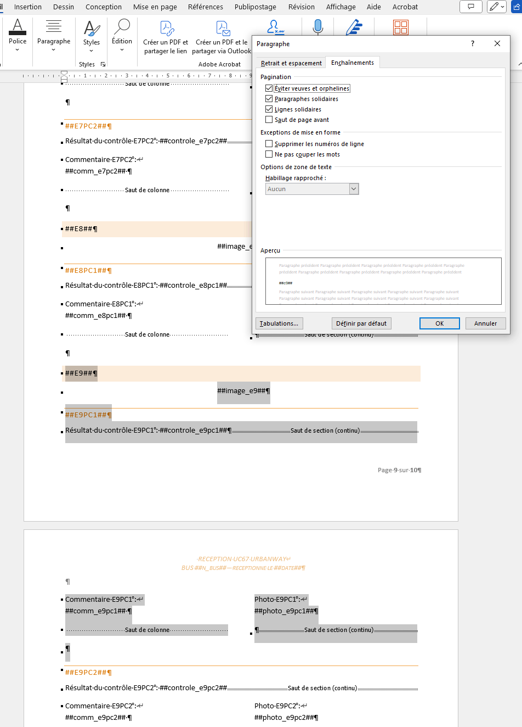Expand the Édition dropdown chevron

pos(122,50)
